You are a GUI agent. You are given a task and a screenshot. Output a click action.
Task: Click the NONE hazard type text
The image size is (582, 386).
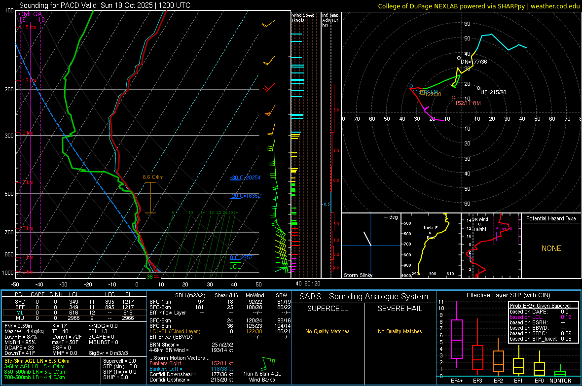[x=551, y=248]
